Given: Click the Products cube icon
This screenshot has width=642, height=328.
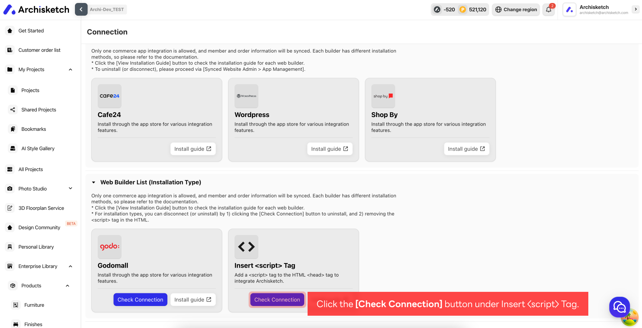Looking at the screenshot, I should point(13,286).
